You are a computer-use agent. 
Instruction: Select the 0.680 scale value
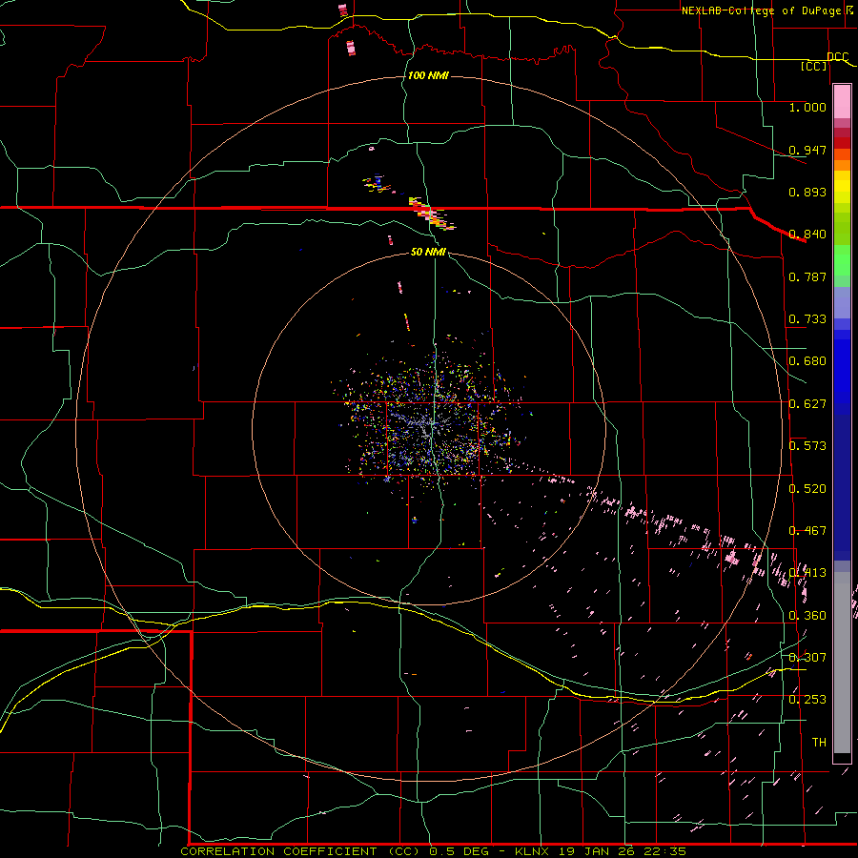click(x=807, y=361)
